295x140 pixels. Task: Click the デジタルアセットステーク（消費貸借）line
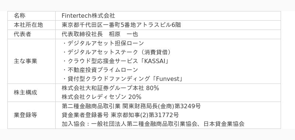[117, 52]
